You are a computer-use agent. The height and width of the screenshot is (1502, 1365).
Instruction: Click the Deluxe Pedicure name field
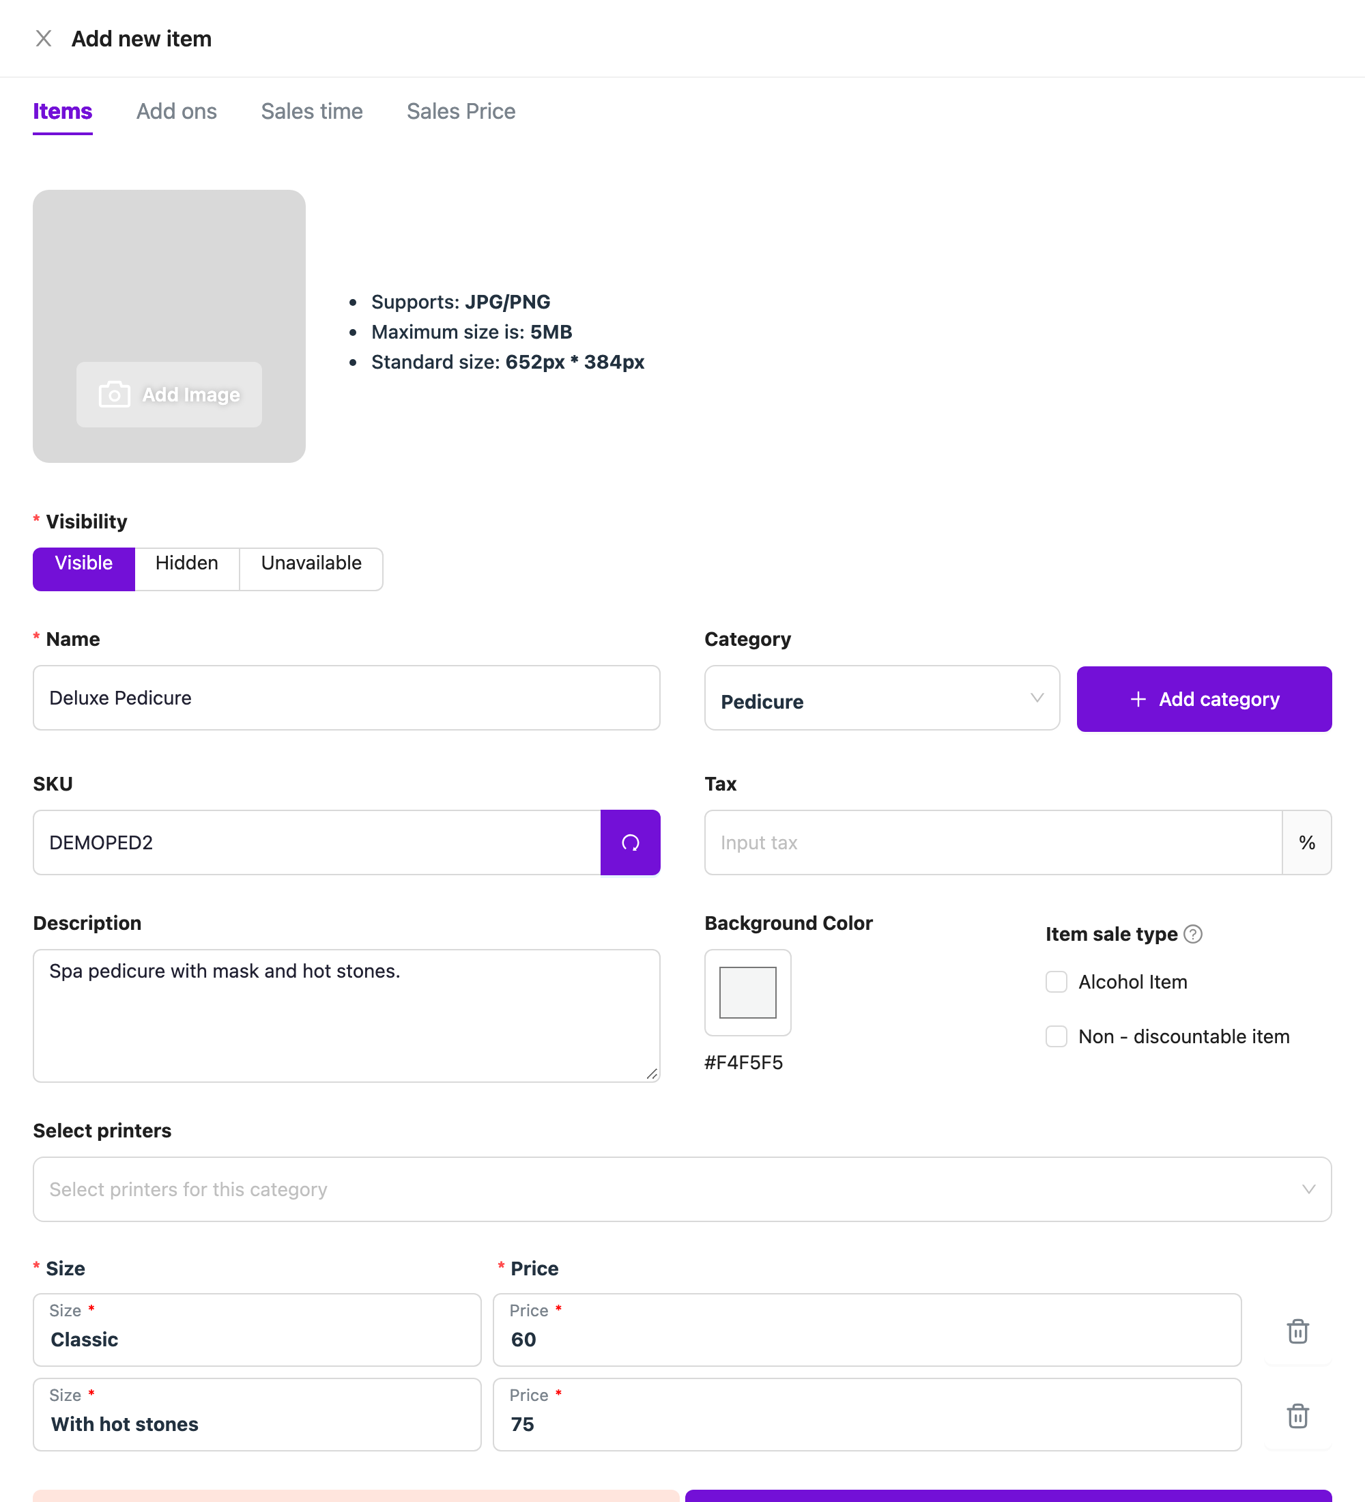(346, 698)
